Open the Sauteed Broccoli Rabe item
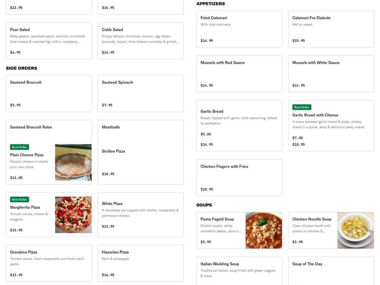 click(47, 128)
